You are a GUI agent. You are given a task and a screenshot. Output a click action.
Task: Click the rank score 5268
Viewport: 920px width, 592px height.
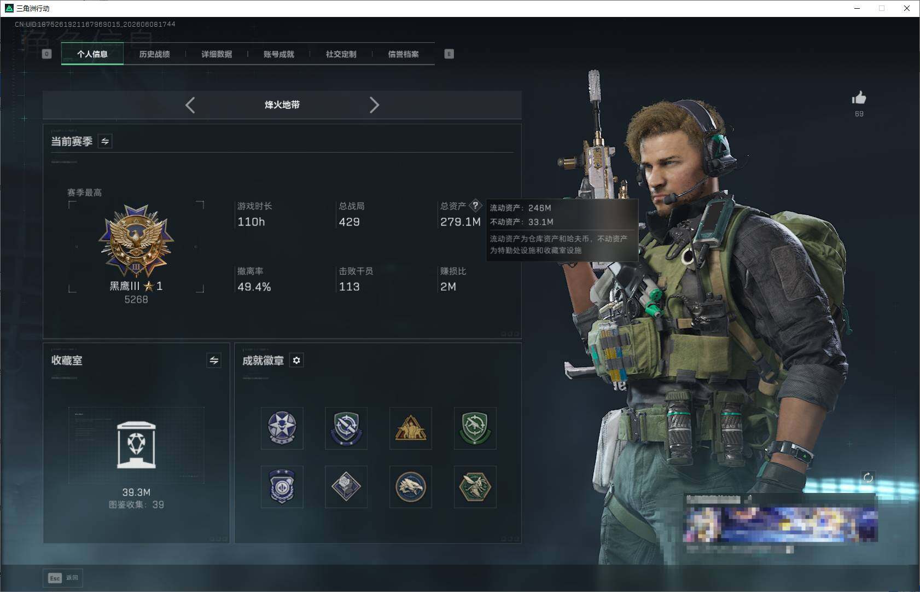pos(136,300)
